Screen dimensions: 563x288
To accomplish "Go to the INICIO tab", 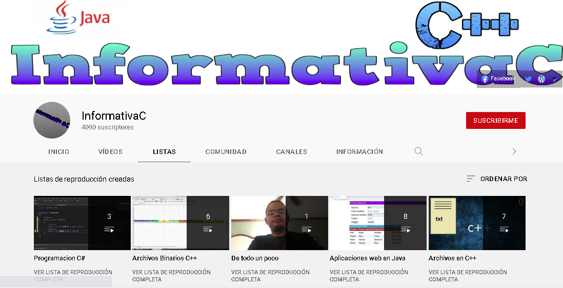I will [58, 151].
